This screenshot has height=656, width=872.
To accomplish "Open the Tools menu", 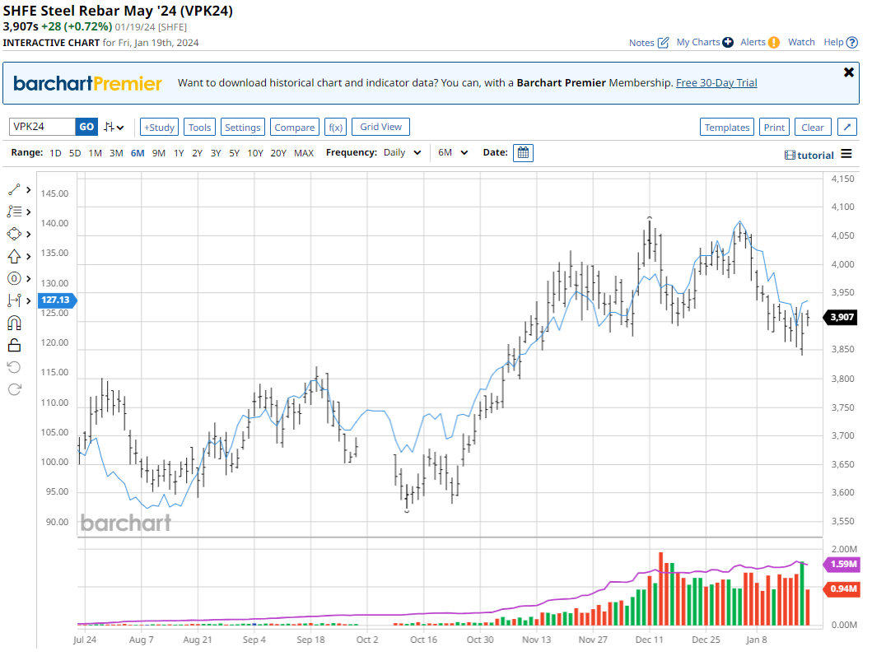I will click(199, 128).
